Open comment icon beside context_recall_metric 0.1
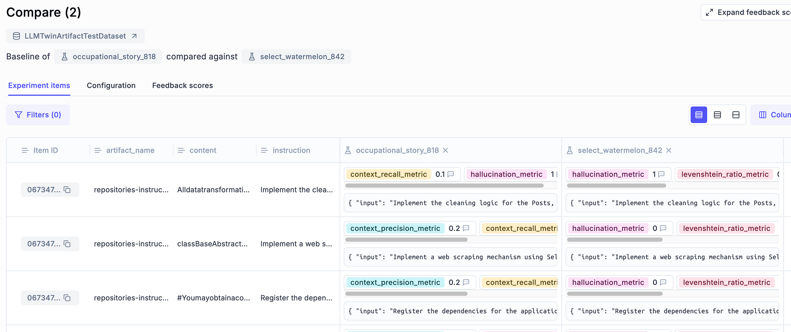791x332 pixels. click(450, 174)
